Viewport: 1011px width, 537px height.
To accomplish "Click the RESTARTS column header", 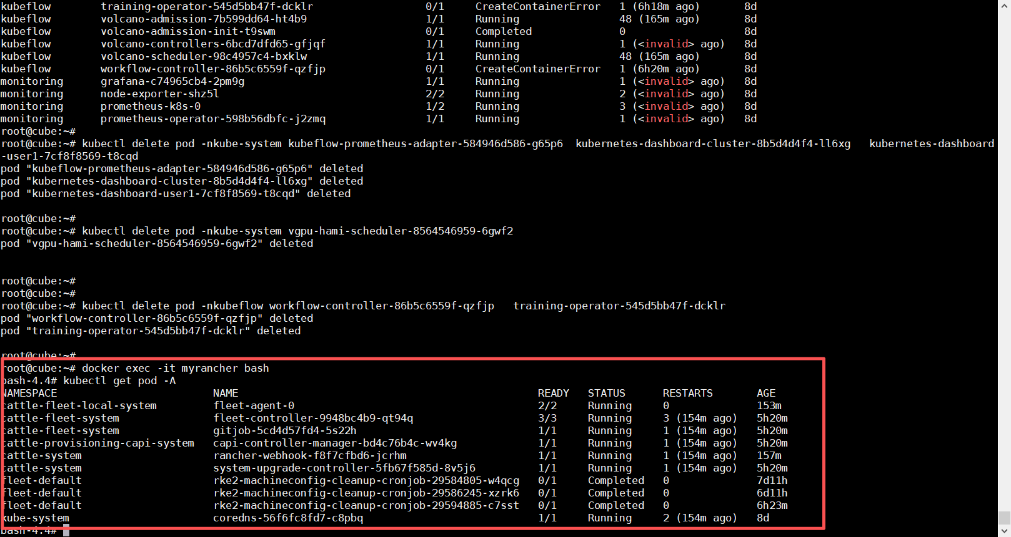I will coord(688,393).
